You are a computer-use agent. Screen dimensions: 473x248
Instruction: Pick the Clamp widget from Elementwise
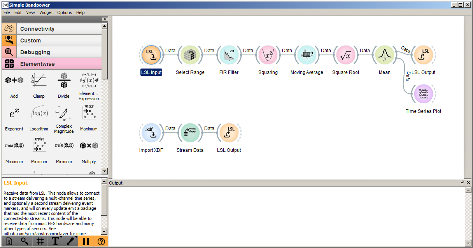click(39, 85)
